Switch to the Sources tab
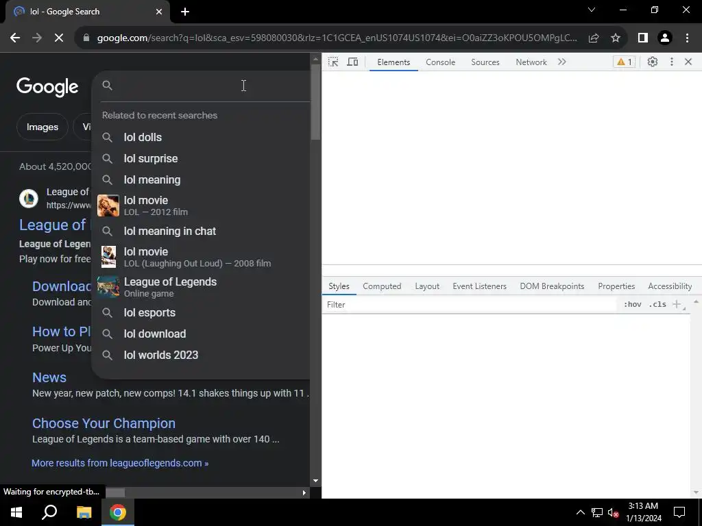702x526 pixels. tap(485, 62)
